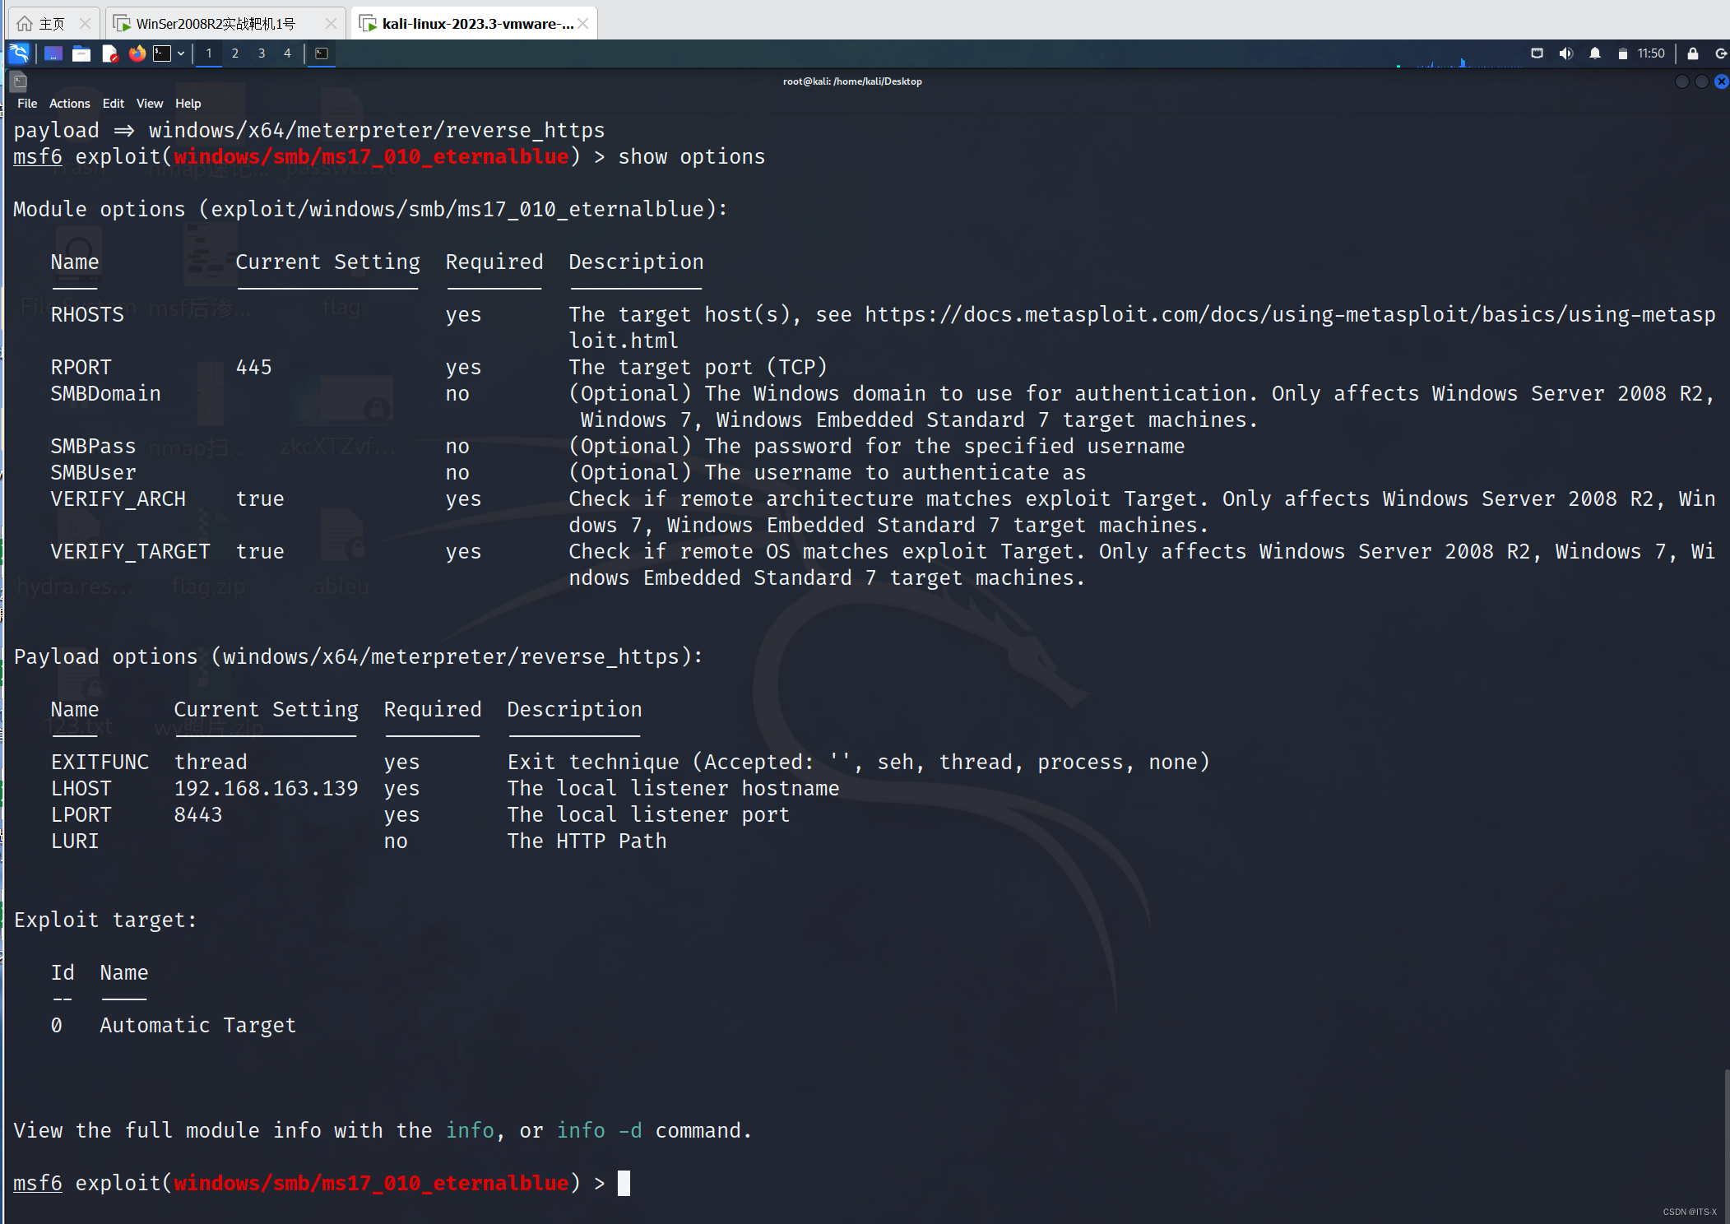Open a terminal from the panel launcher
Image resolution: width=1730 pixels, height=1224 pixels.
point(163,54)
